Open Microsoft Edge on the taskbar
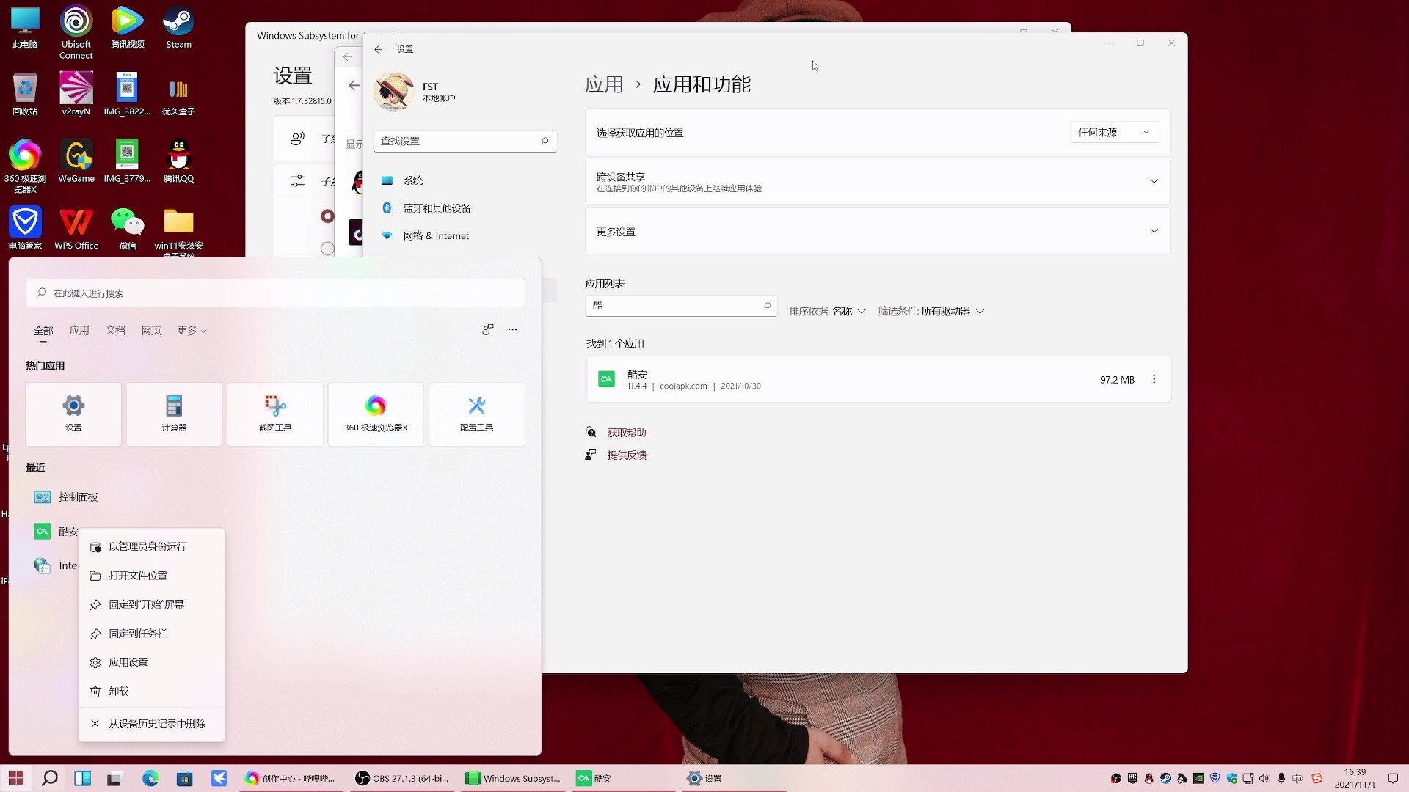1409x792 pixels. 150,778
